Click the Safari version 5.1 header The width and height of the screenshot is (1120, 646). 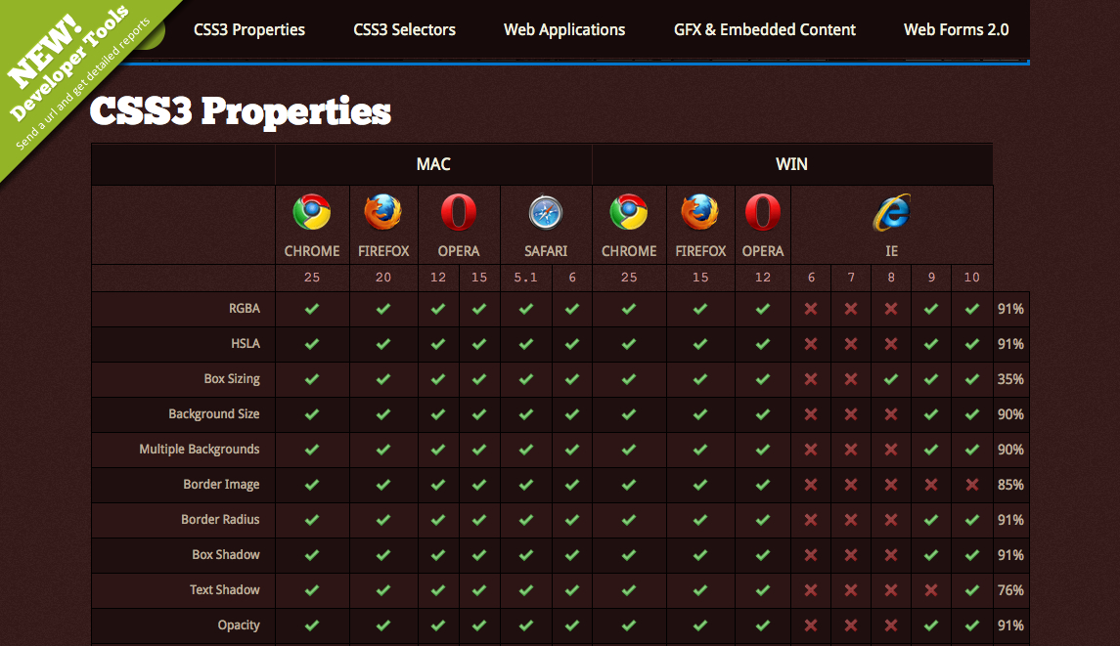(x=525, y=278)
